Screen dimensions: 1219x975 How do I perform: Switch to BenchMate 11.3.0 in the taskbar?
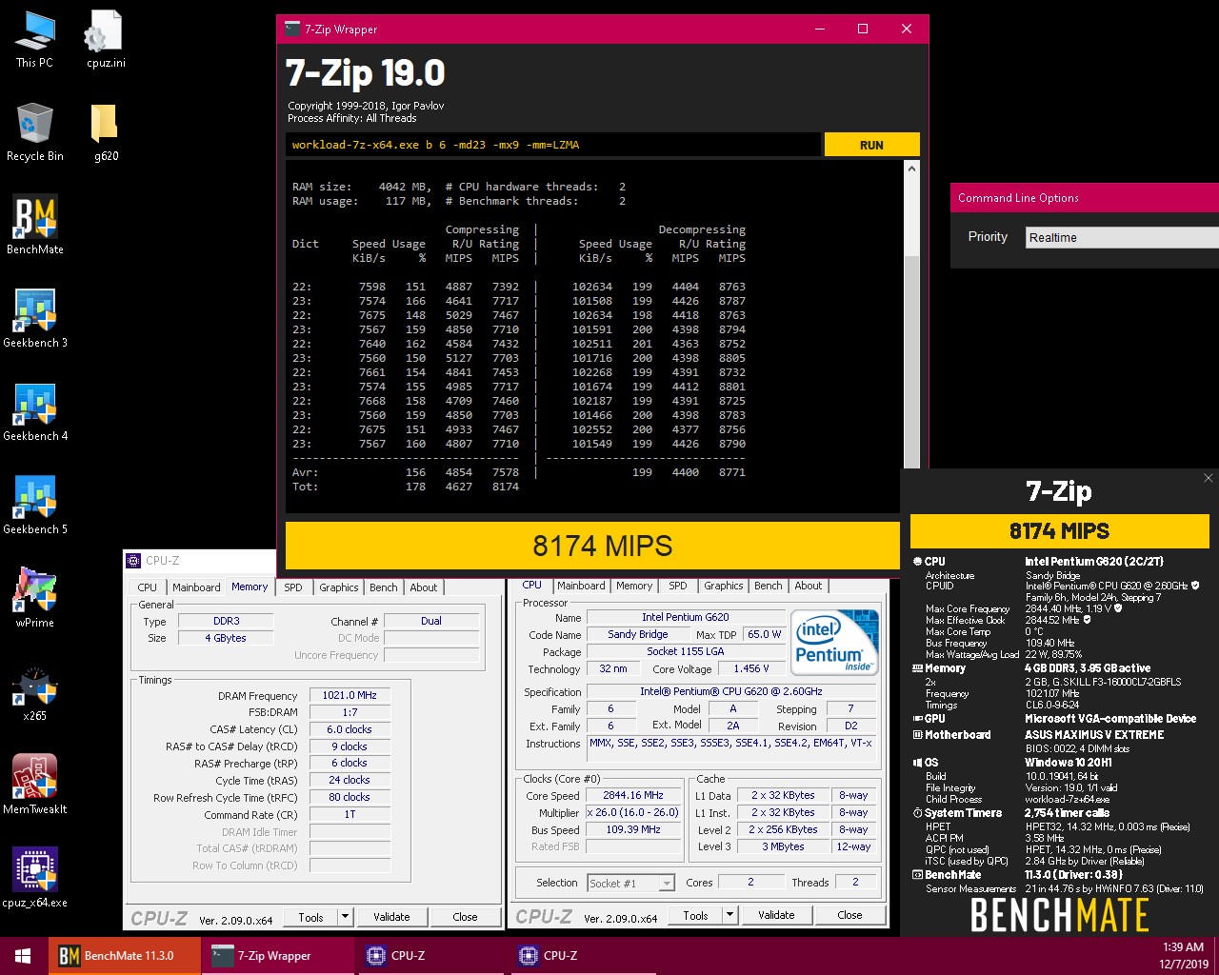pyautogui.click(x=125, y=956)
